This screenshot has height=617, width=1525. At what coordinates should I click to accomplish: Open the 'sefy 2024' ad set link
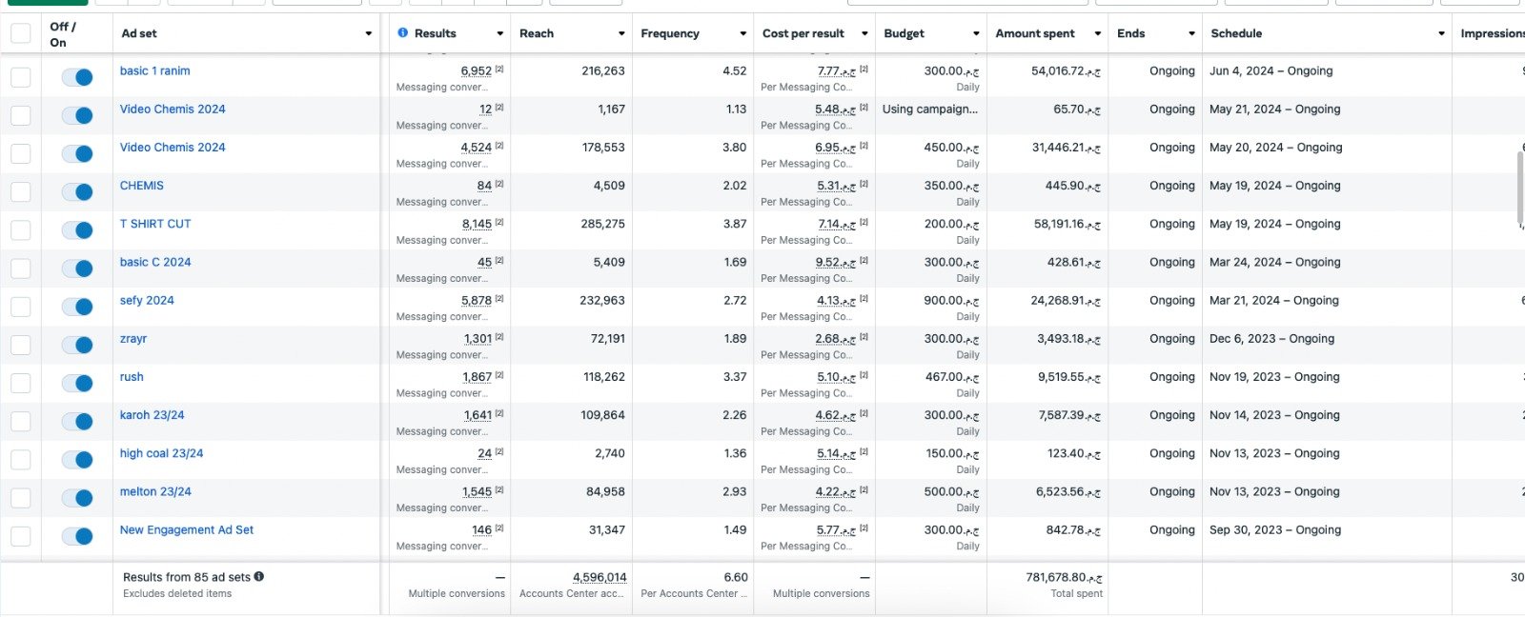pyautogui.click(x=147, y=300)
